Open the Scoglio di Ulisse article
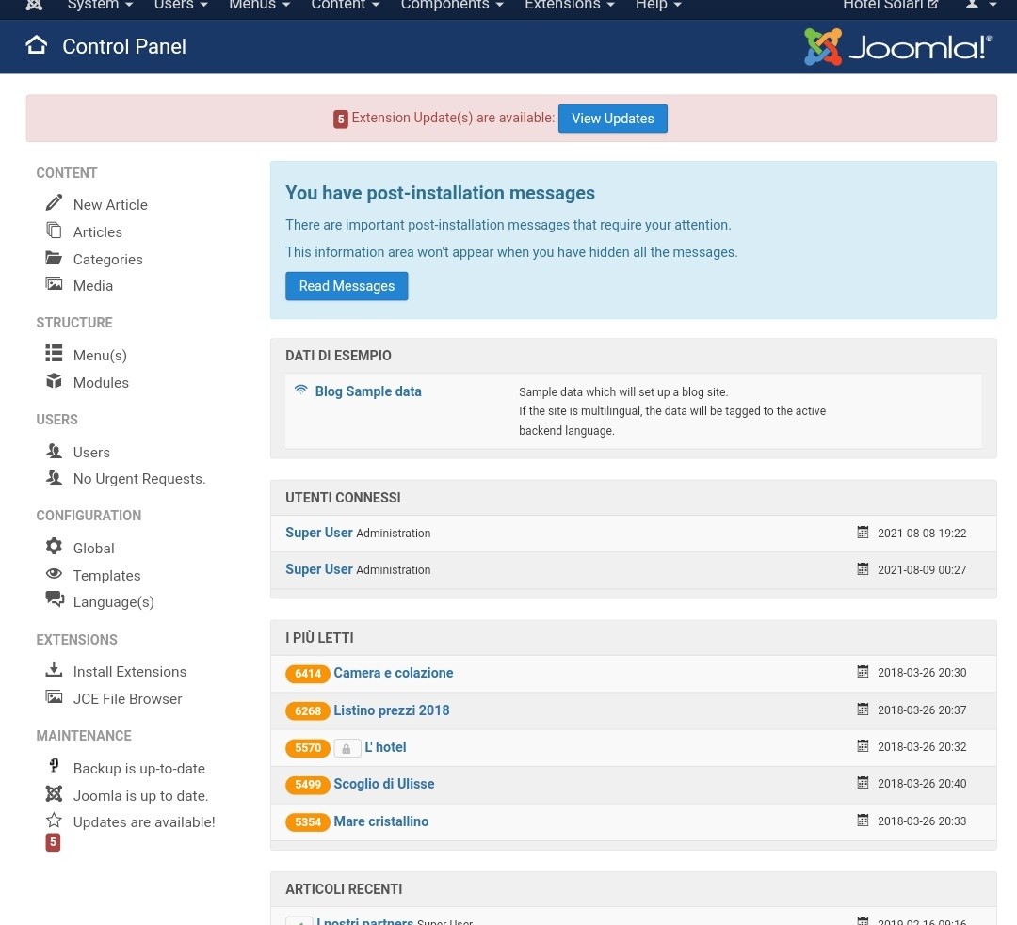This screenshot has height=925, width=1017. click(x=384, y=784)
